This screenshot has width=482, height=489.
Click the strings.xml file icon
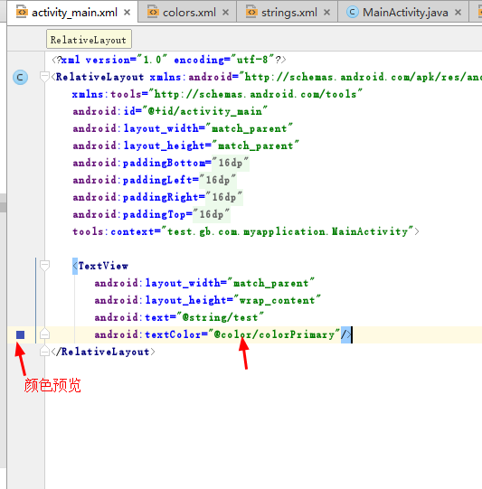click(251, 12)
